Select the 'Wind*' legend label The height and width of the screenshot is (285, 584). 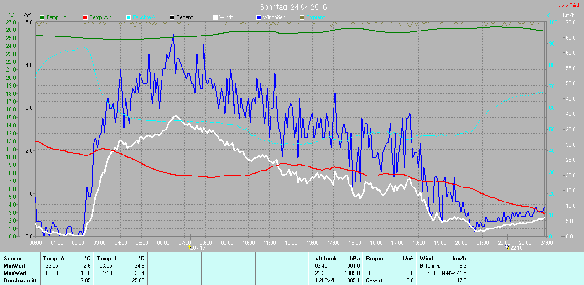pyautogui.click(x=226, y=17)
